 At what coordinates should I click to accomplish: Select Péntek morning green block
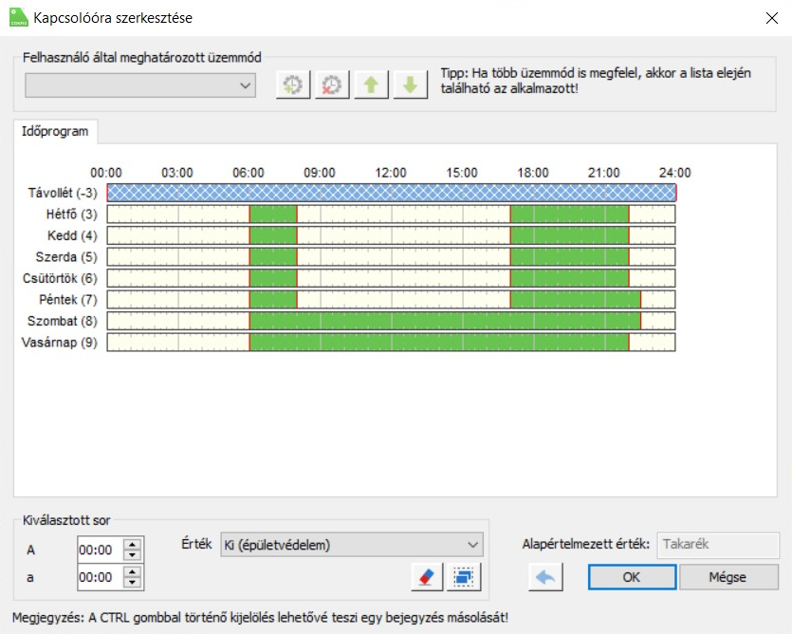click(x=273, y=299)
